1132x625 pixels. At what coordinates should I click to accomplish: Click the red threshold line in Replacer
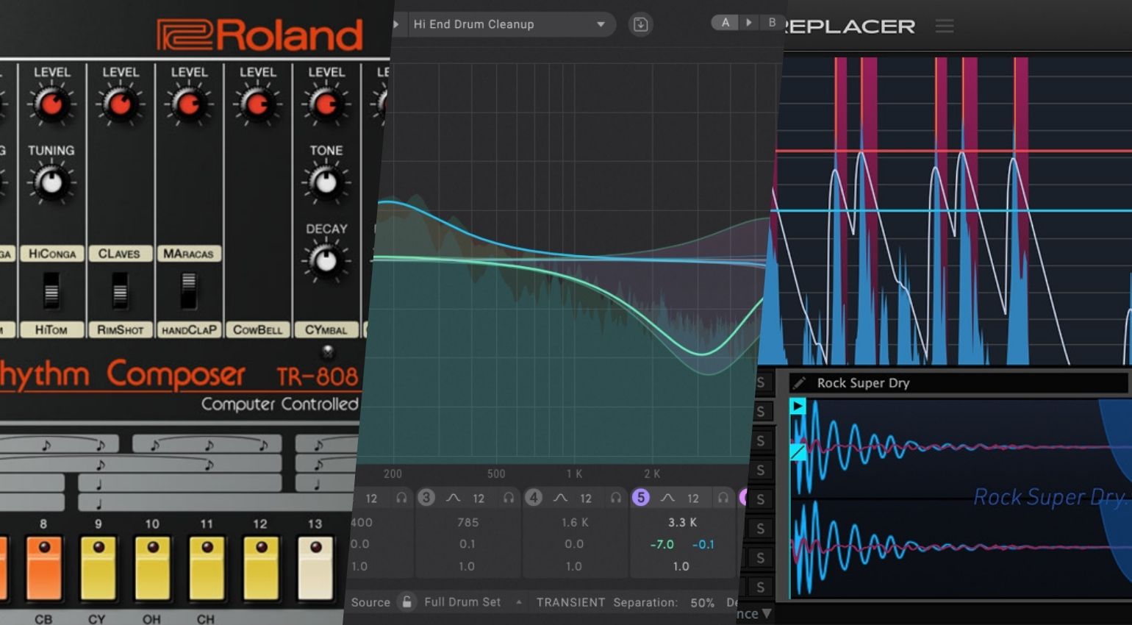click(x=953, y=151)
